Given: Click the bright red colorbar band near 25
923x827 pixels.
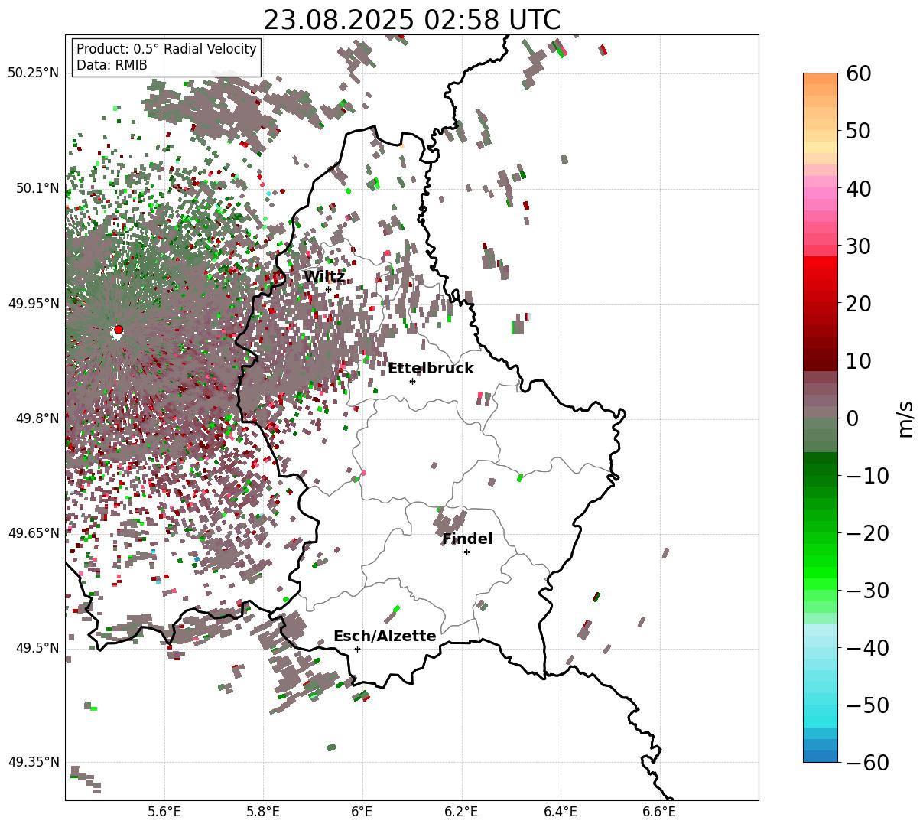Looking at the screenshot, I should (x=821, y=274).
